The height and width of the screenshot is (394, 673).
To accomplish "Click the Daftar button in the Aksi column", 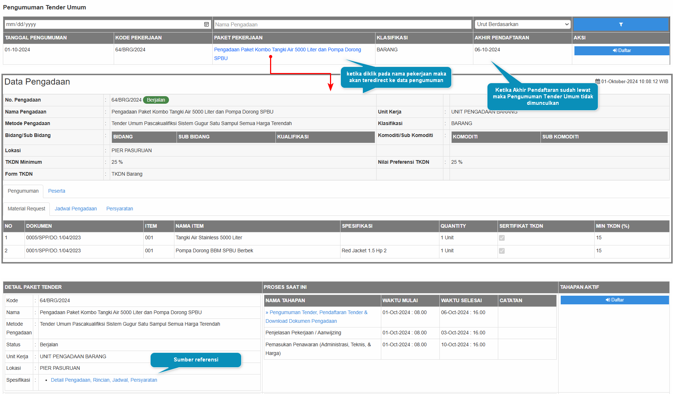I will point(621,51).
